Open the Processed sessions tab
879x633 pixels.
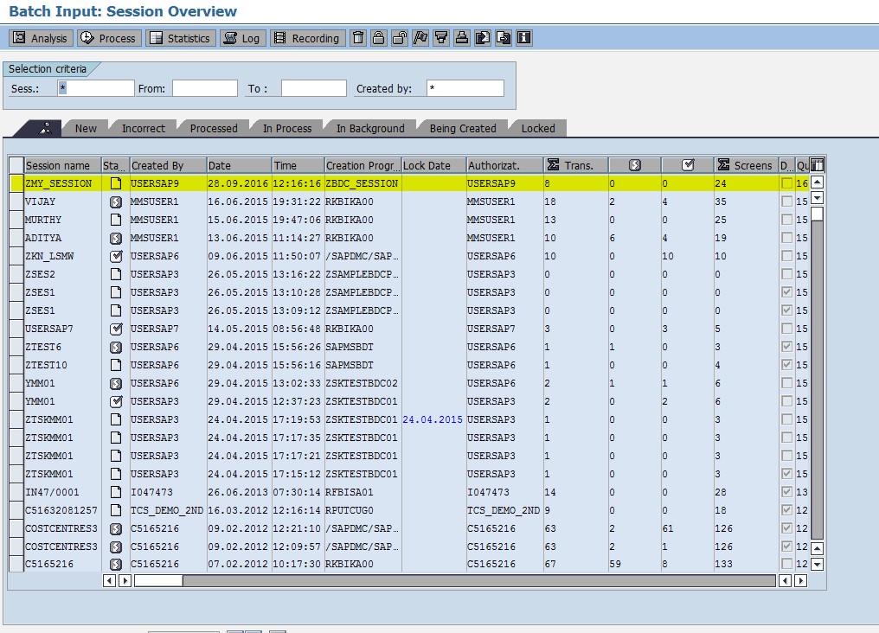coord(213,128)
